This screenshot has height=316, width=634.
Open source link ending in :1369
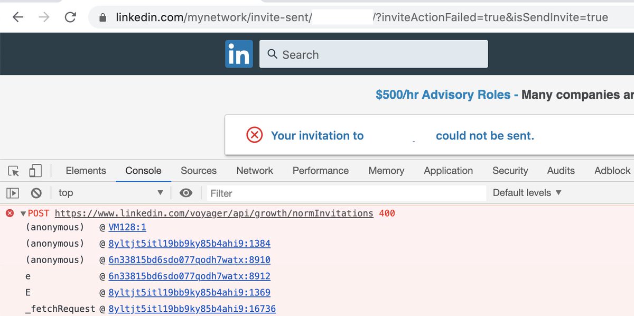(189, 293)
